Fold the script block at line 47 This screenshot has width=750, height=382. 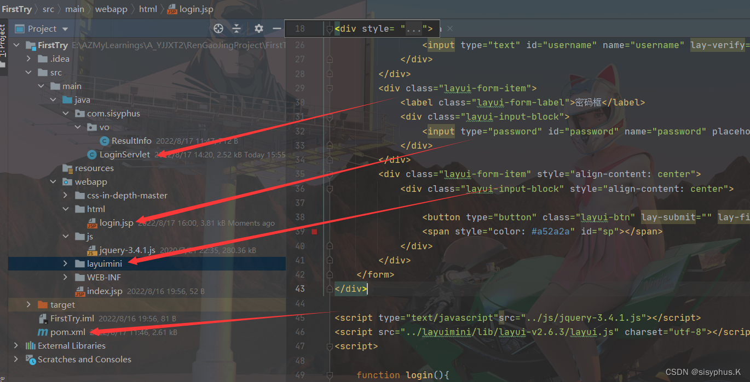[329, 346]
